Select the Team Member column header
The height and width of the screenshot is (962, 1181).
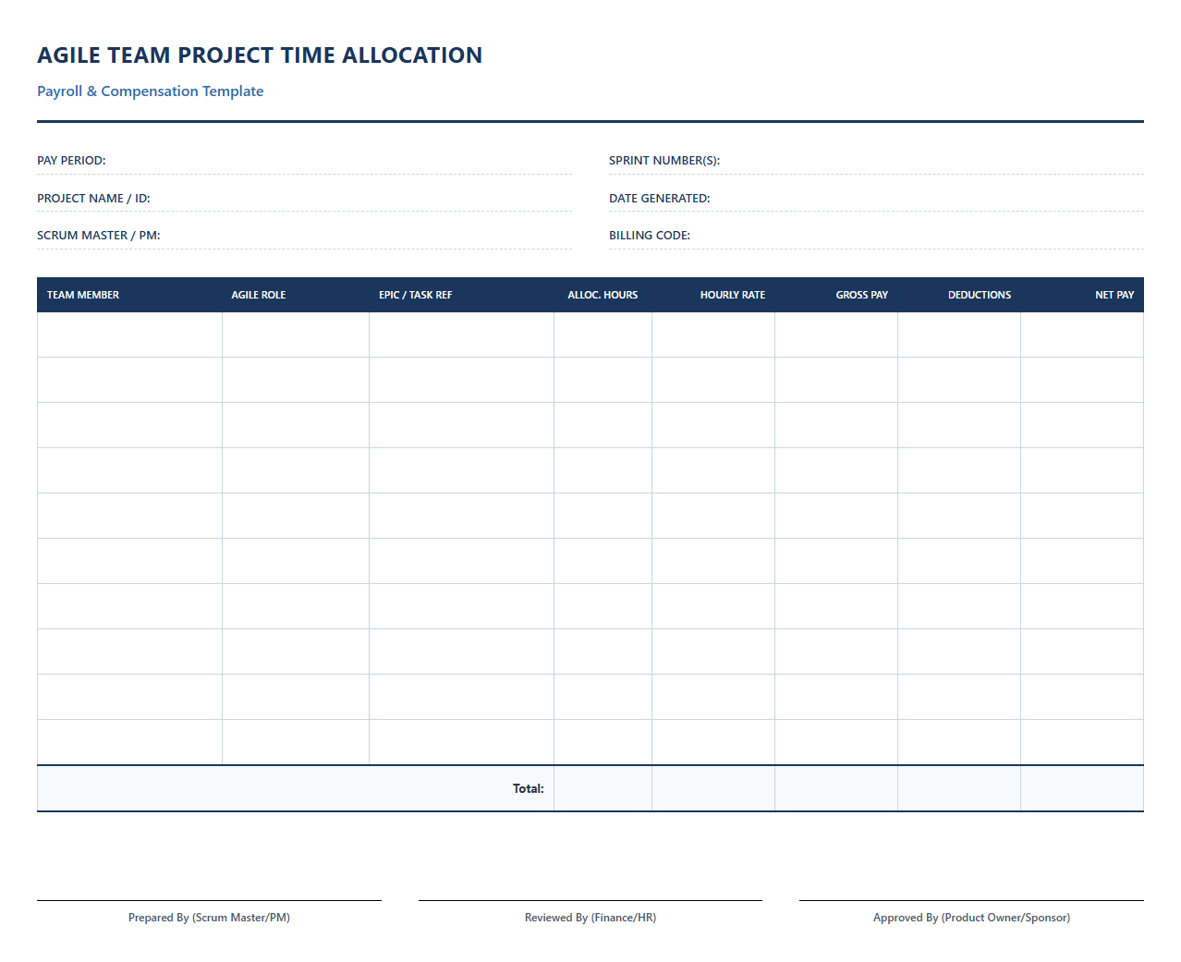[x=129, y=295]
